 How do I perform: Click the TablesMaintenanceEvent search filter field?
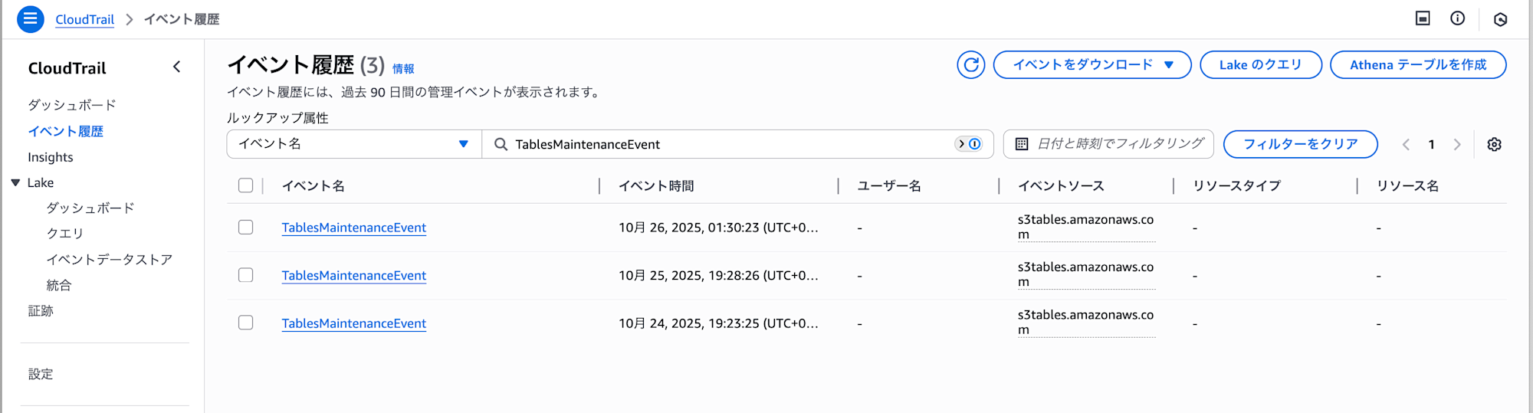point(728,144)
